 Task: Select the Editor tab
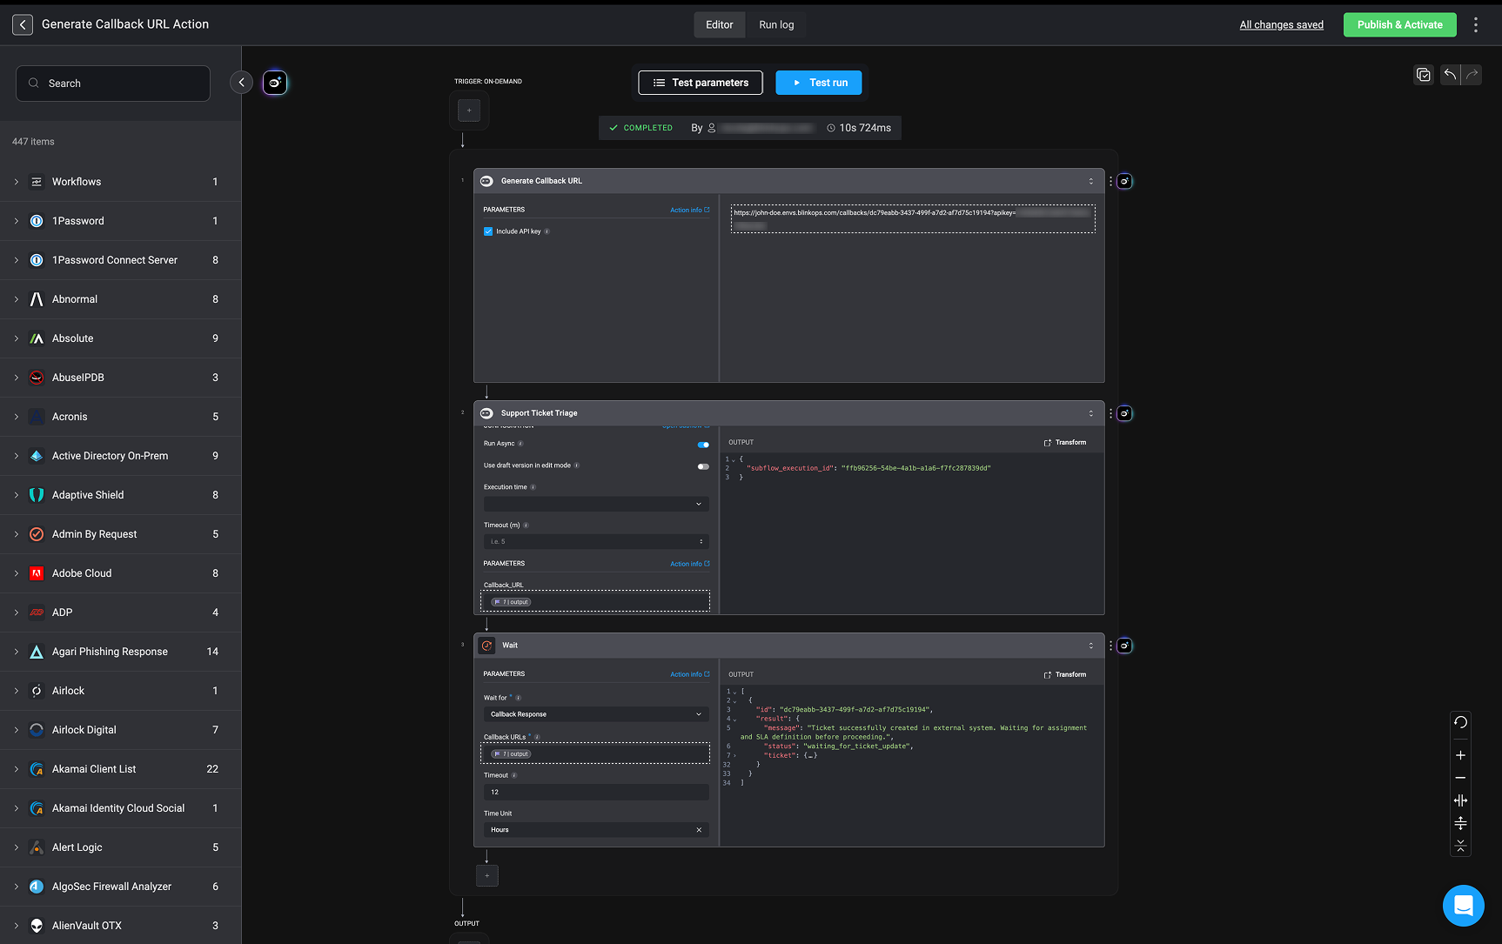click(719, 24)
